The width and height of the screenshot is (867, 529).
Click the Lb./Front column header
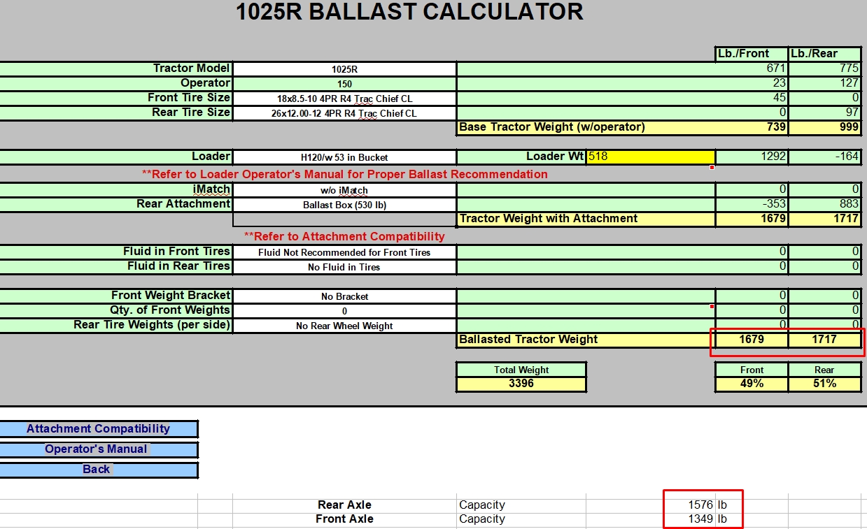(x=752, y=54)
